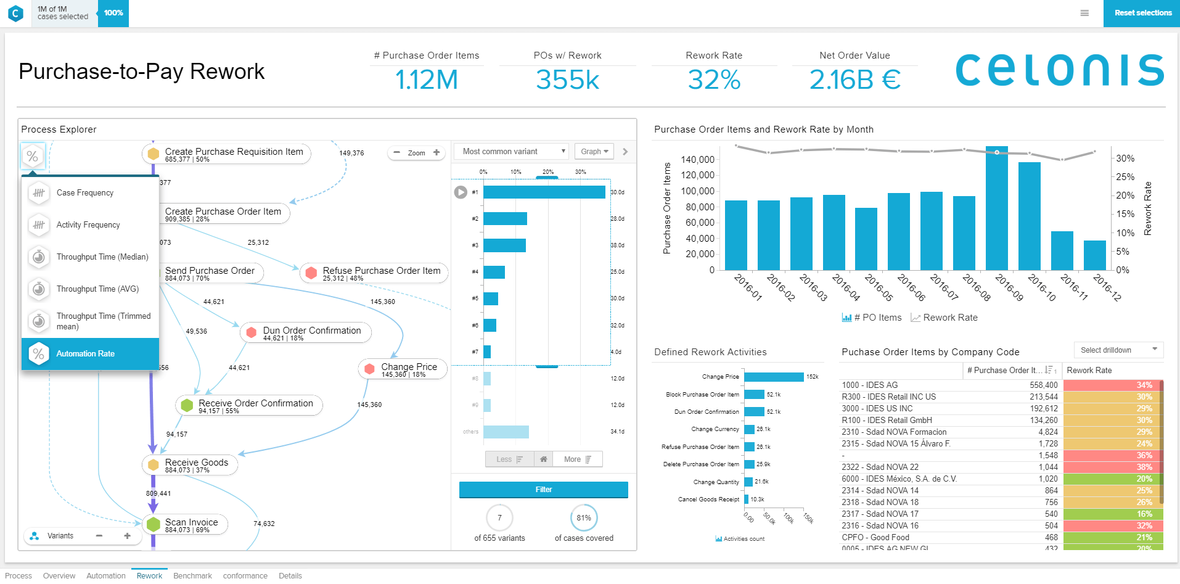The width and height of the screenshot is (1180, 584).
Task: Click the More variants button
Action: coord(577,459)
